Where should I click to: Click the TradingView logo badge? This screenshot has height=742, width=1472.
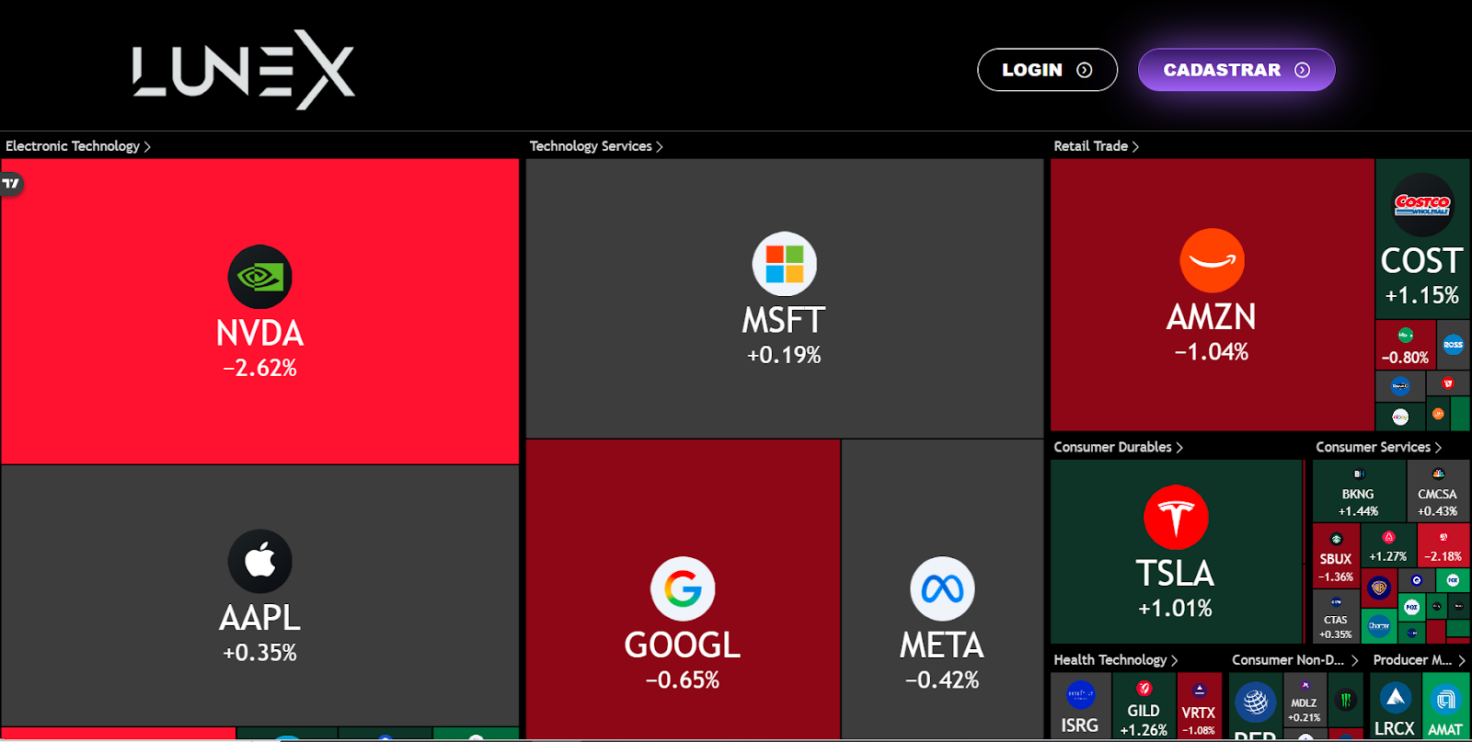(11, 184)
